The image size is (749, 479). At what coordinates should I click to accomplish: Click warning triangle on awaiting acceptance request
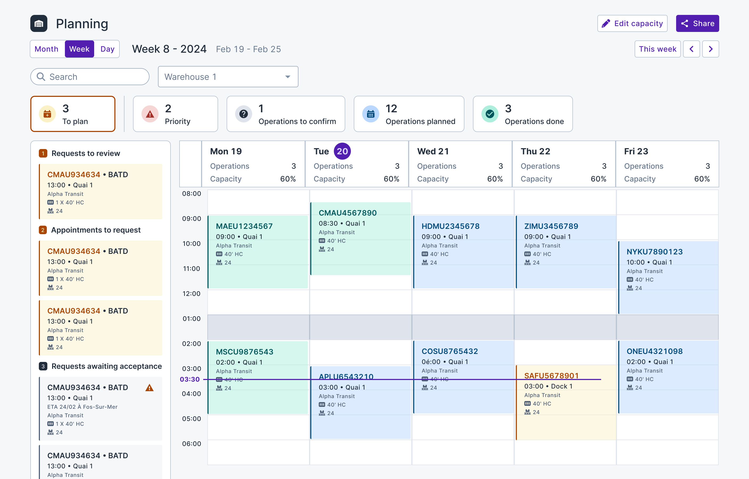[x=149, y=388]
